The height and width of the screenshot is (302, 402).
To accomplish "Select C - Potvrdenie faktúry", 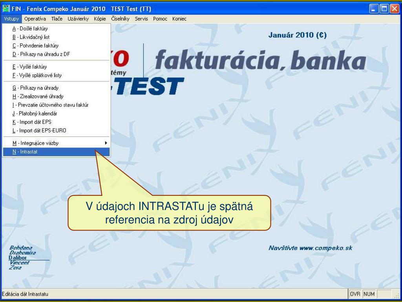I will coord(57,46).
